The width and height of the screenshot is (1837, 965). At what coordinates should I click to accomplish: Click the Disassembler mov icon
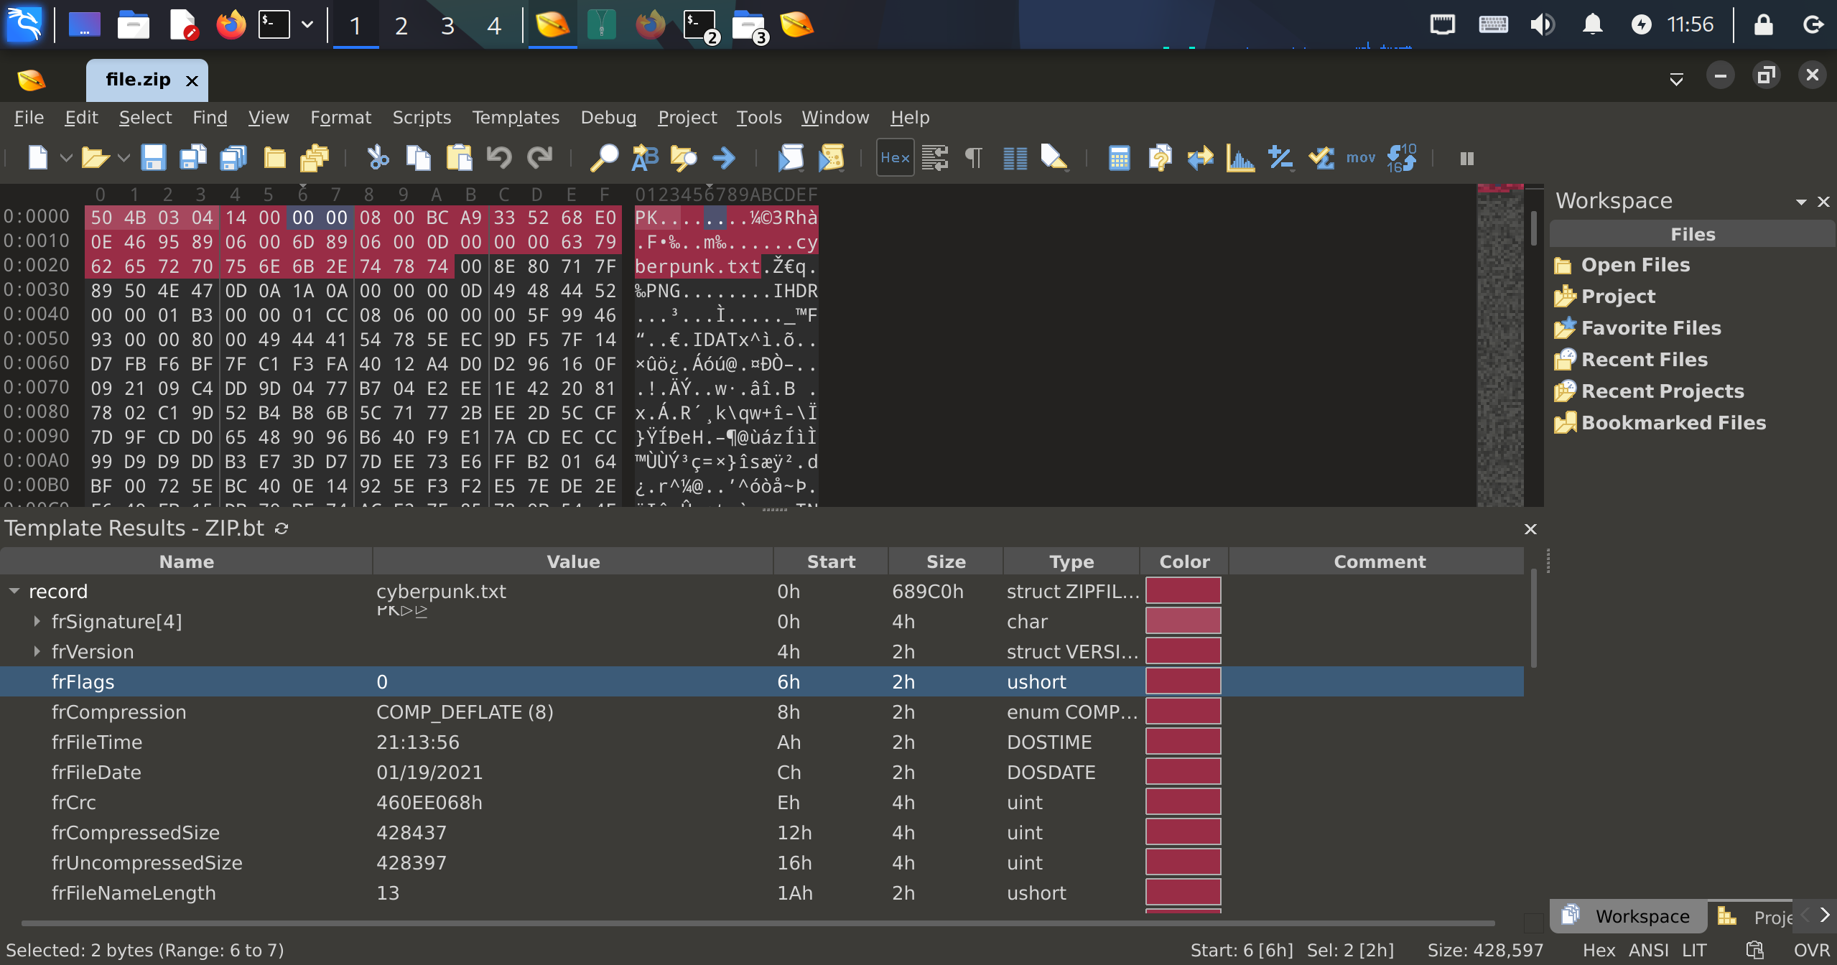point(1360,157)
